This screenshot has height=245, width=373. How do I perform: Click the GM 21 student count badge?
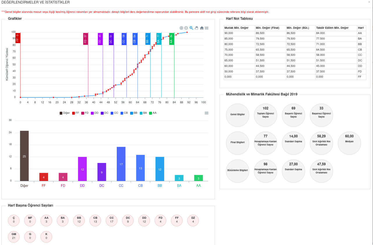pos(14,237)
